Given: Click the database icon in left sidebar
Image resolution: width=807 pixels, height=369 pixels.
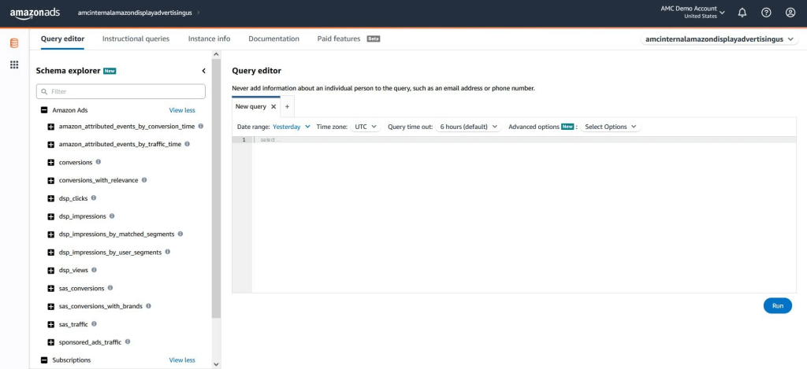Looking at the screenshot, I should point(14,42).
